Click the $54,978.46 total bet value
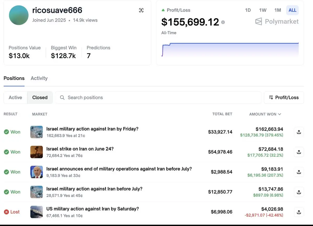 click(220, 152)
